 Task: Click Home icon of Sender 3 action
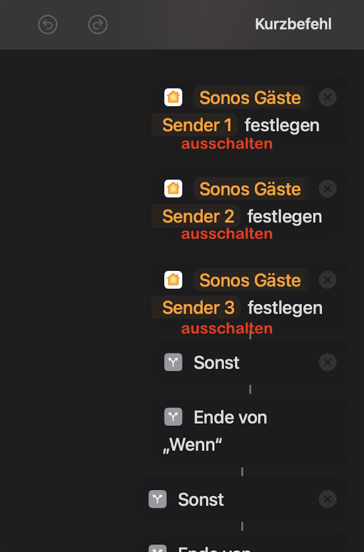(x=173, y=279)
